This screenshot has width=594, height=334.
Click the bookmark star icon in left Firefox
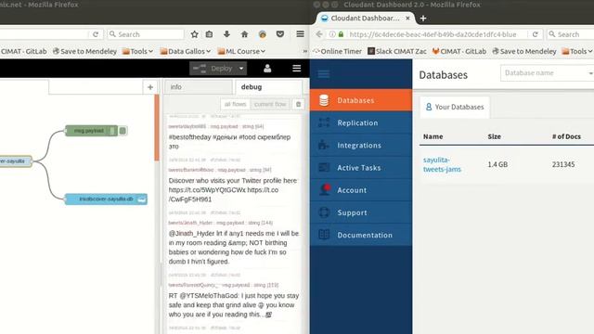(194, 34)
